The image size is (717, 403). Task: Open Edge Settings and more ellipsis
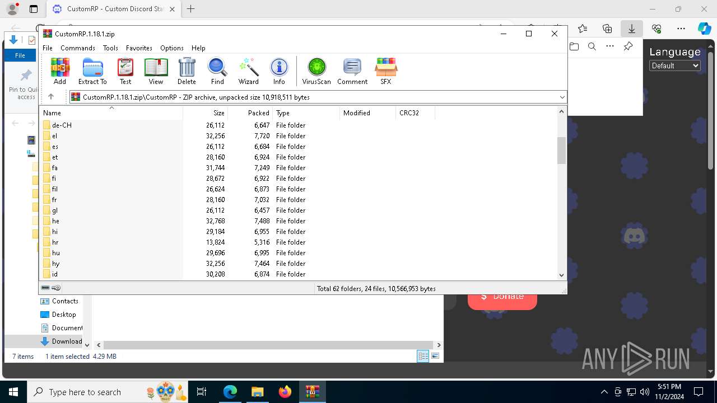coord(681,29)
